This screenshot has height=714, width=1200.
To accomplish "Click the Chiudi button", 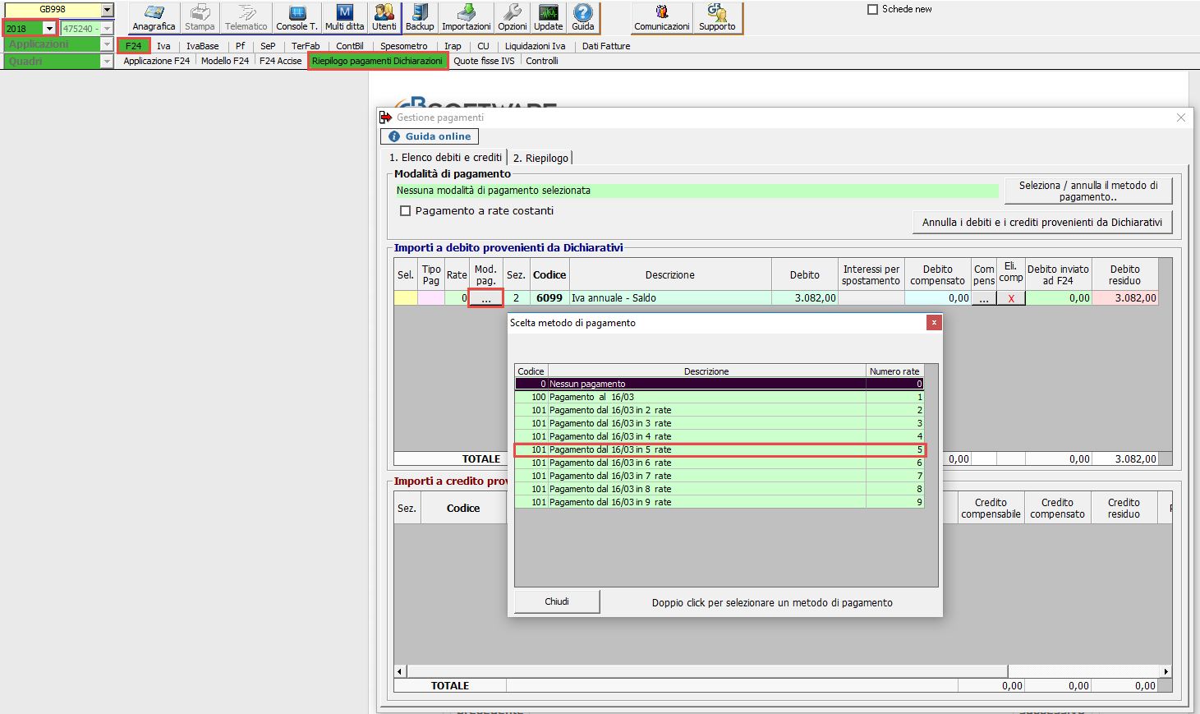I will point(557,602).
